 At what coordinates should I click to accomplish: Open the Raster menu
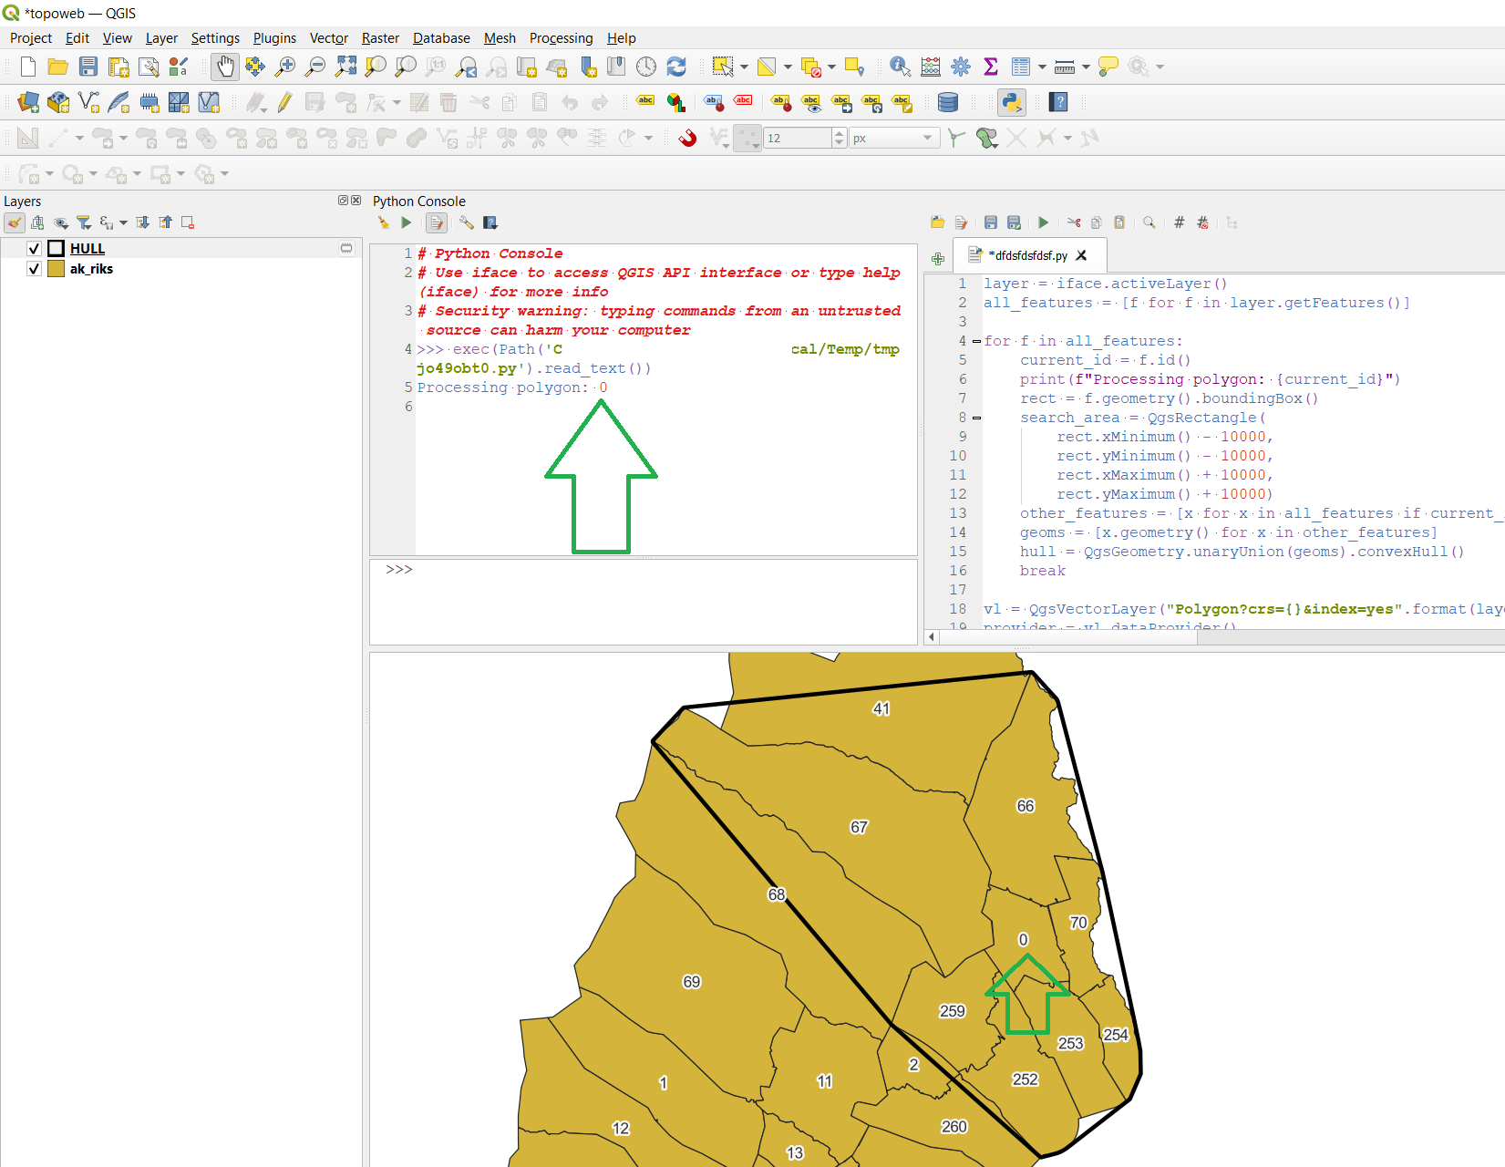pos(380,38)
